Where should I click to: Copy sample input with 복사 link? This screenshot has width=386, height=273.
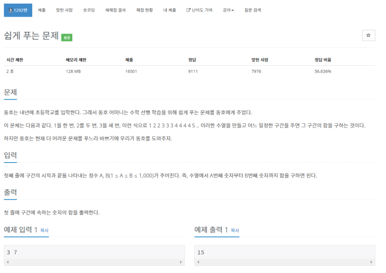point(44,231)
